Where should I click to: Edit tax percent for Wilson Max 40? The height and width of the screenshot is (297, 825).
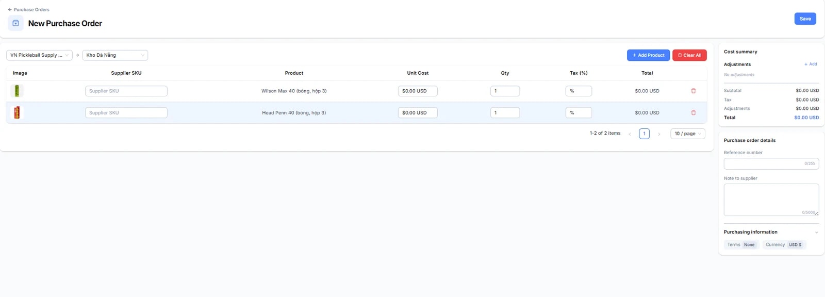[579, 91]
